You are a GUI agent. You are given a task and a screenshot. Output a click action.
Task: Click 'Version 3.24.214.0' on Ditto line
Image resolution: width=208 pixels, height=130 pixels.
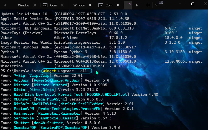click(78, 90)
